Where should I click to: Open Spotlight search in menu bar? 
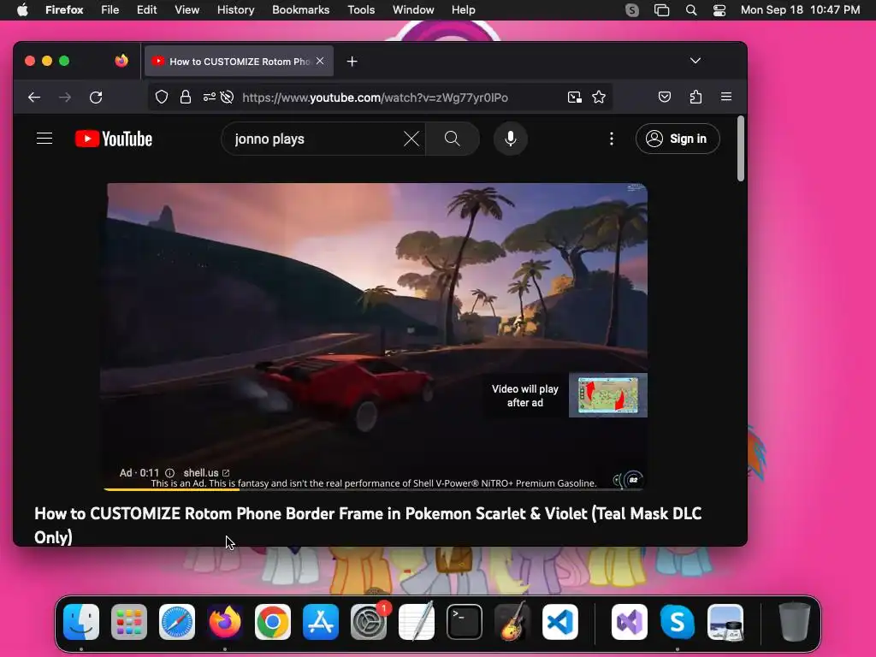coord(691,10)
